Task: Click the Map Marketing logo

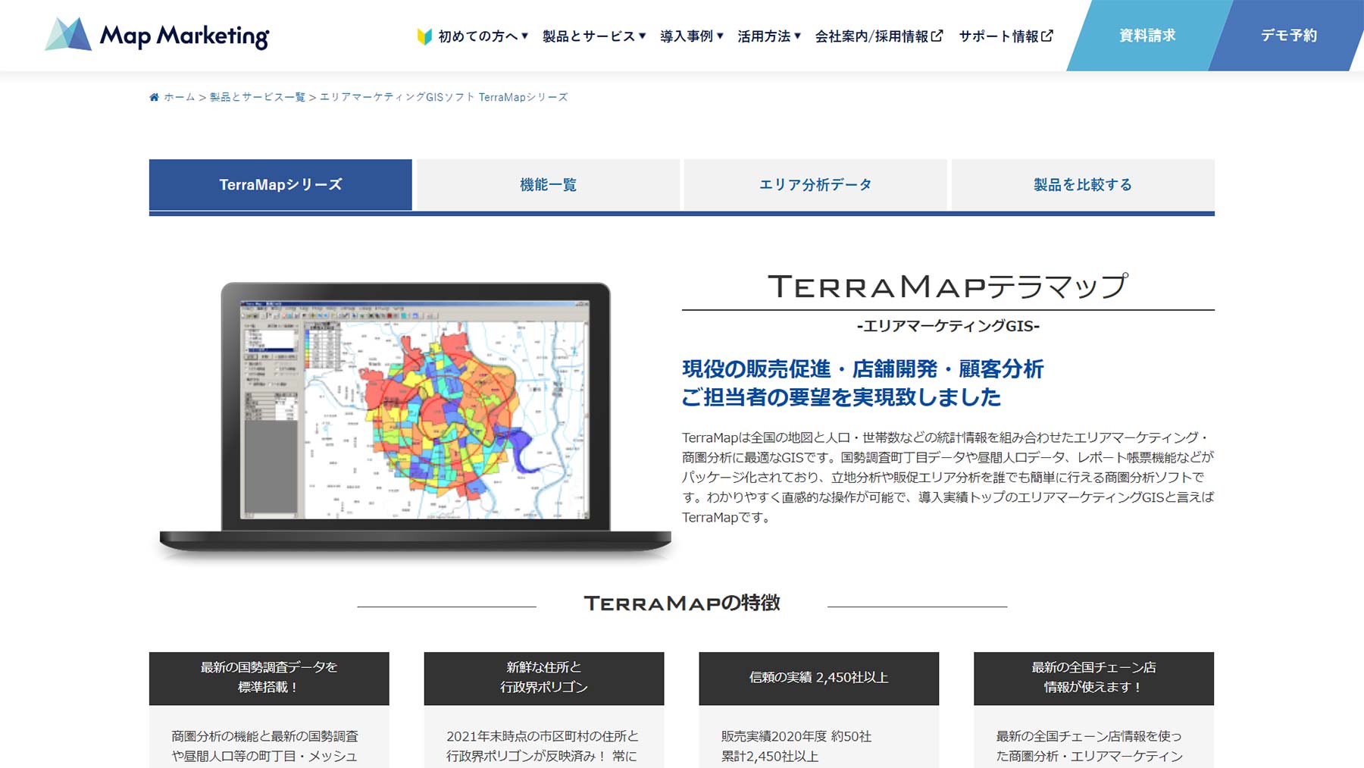Action: tap(157, 35)
